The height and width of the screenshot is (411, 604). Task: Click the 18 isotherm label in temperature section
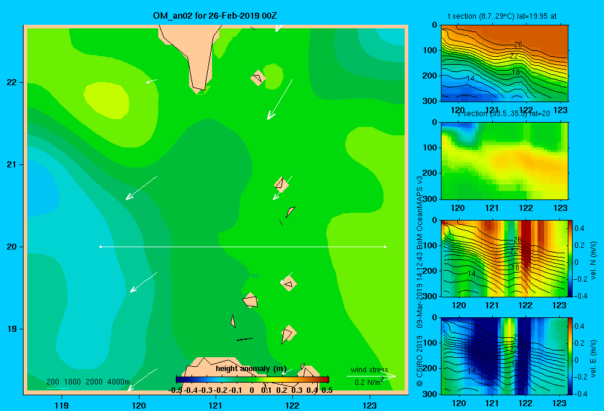tap(516, 72)
